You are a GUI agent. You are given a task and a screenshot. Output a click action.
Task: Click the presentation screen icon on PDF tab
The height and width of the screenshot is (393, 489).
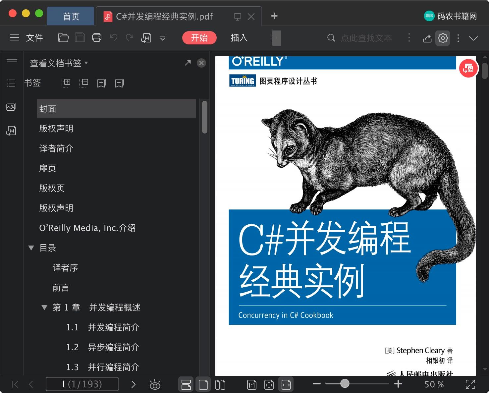pos(237,17)
